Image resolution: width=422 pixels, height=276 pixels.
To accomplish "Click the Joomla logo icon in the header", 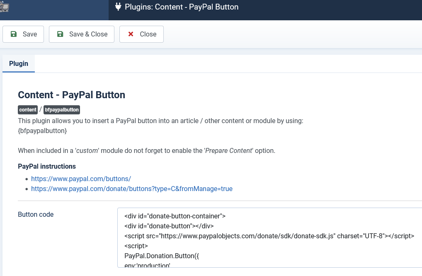I will [4, 7].
